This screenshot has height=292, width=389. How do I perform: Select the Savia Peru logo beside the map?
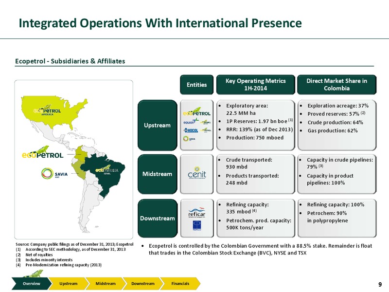[x=54, y=174]
